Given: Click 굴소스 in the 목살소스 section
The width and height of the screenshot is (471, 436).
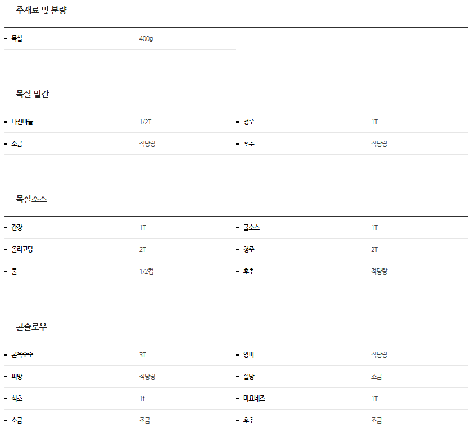Looking at the screenshot, I should click(251, 228).
